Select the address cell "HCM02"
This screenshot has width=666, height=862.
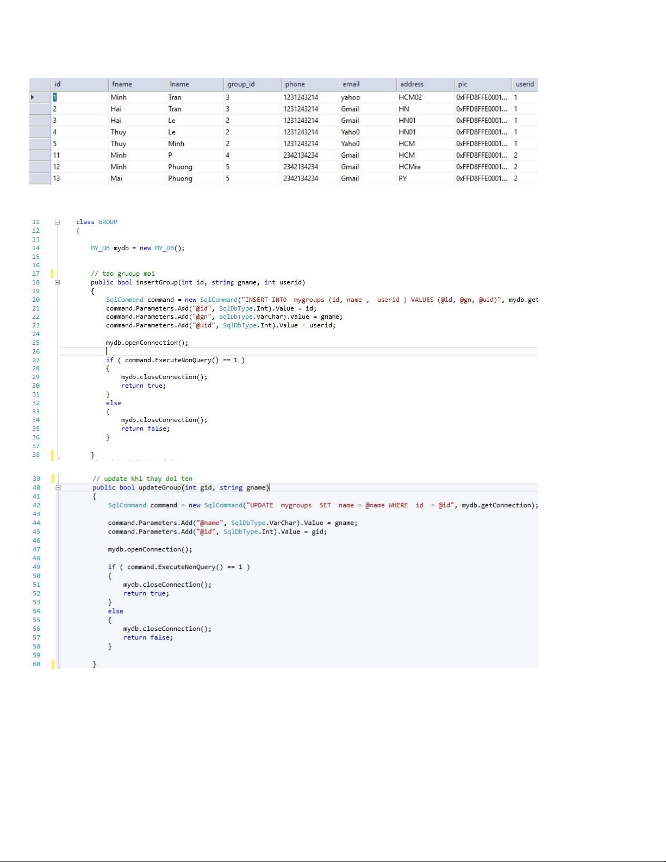tap(425, 97)
